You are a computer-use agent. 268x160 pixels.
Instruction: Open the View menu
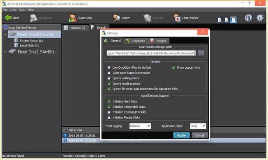click(x=13, y=10)
